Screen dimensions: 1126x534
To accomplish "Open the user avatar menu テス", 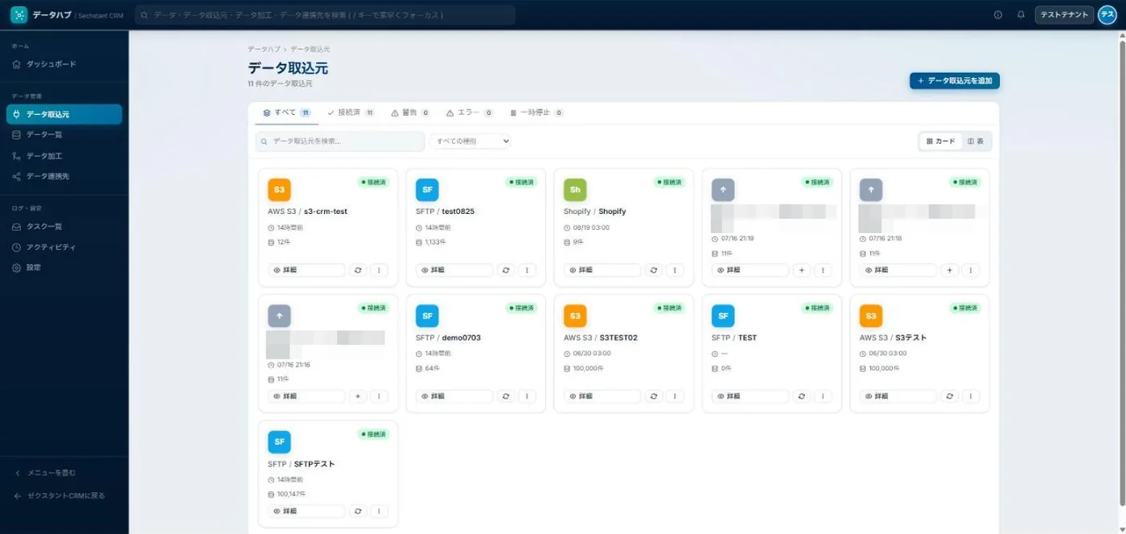I will coord(1107,14).
